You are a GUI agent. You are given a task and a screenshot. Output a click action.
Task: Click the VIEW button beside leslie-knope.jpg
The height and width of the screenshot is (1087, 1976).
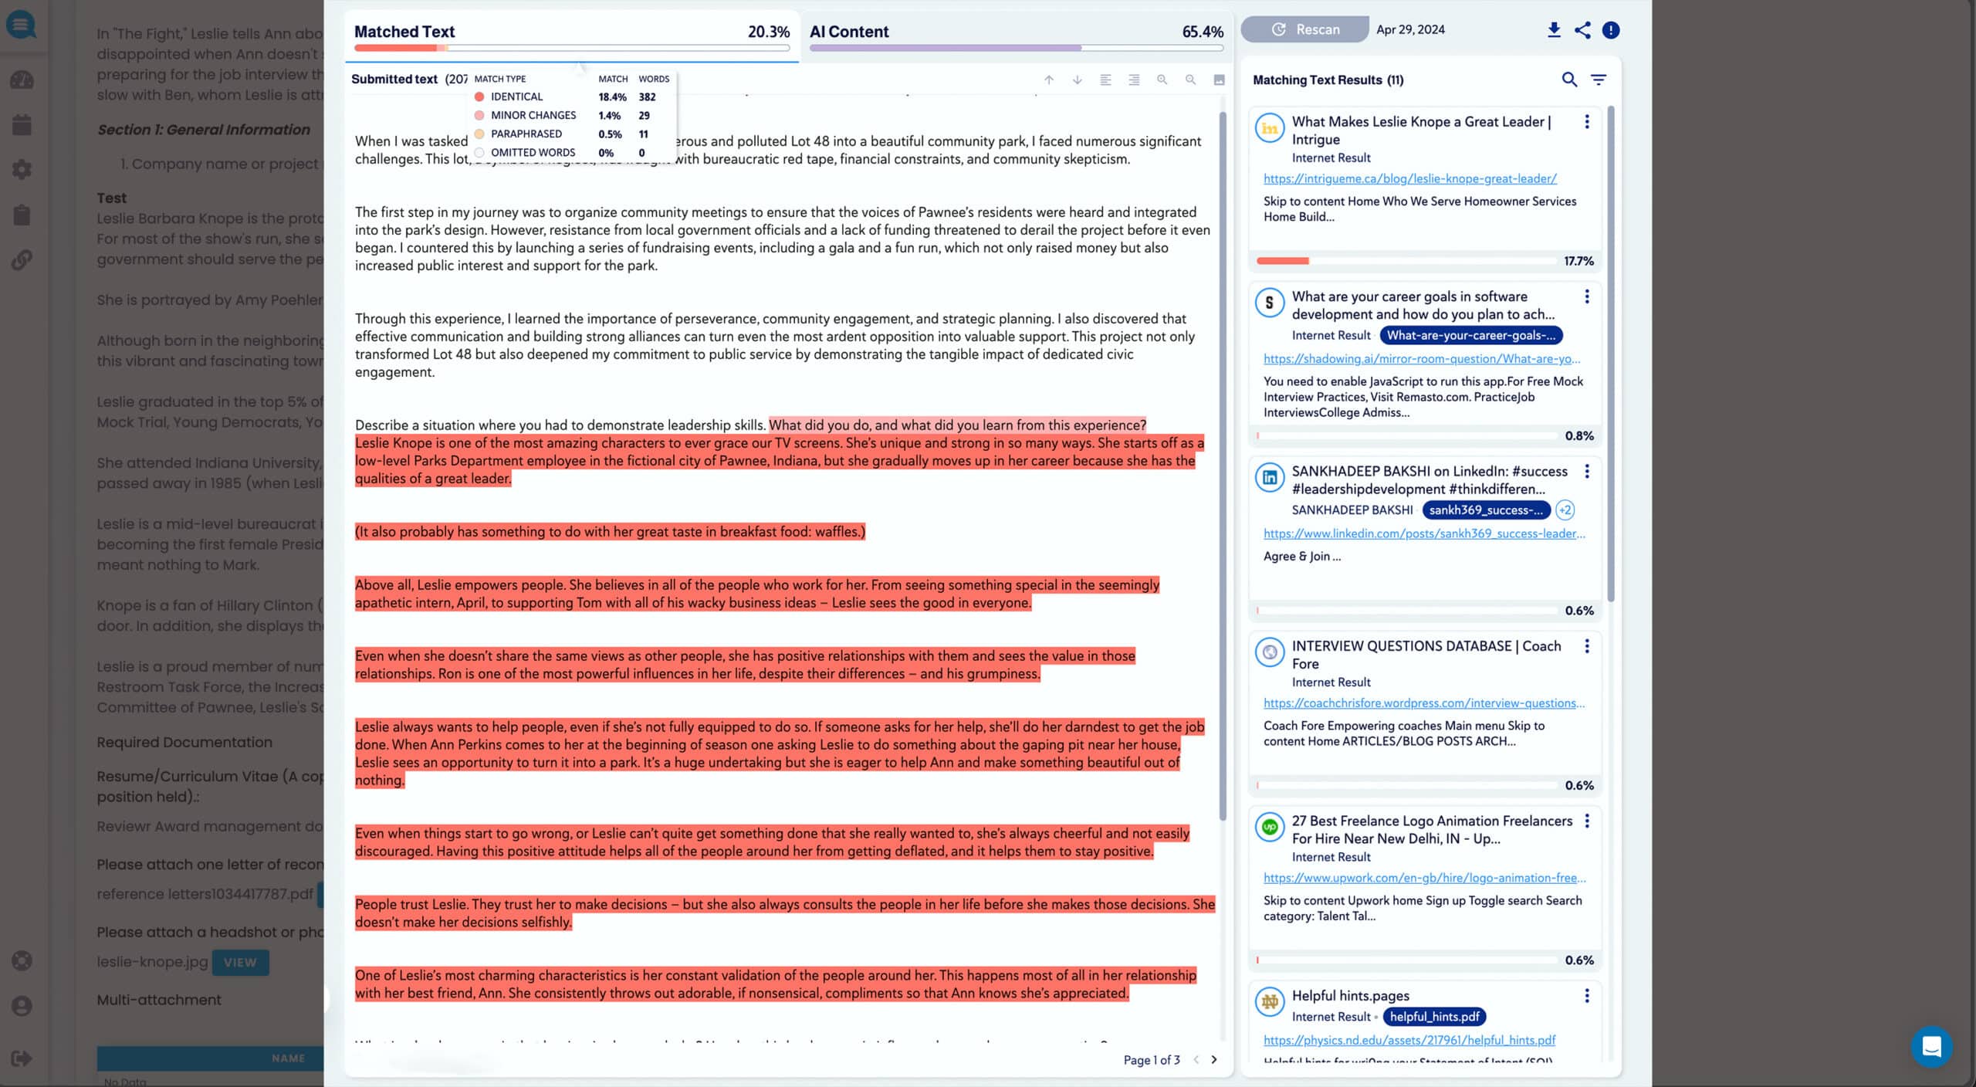pyautogui.click(x=240, y=963)
